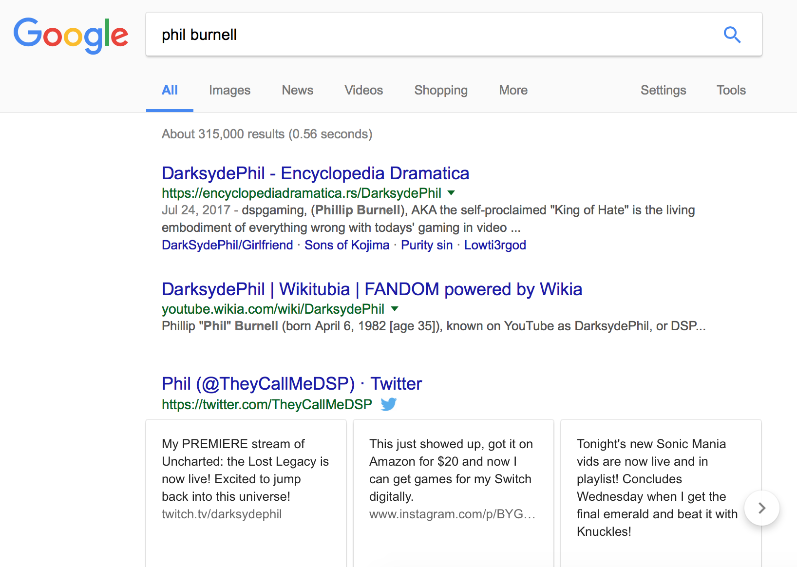Open search Settings

(x=663, y=90)
